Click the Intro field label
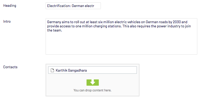 [7, 21]
